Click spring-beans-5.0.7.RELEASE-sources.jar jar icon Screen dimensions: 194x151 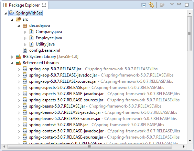click(x=25, y=119)
